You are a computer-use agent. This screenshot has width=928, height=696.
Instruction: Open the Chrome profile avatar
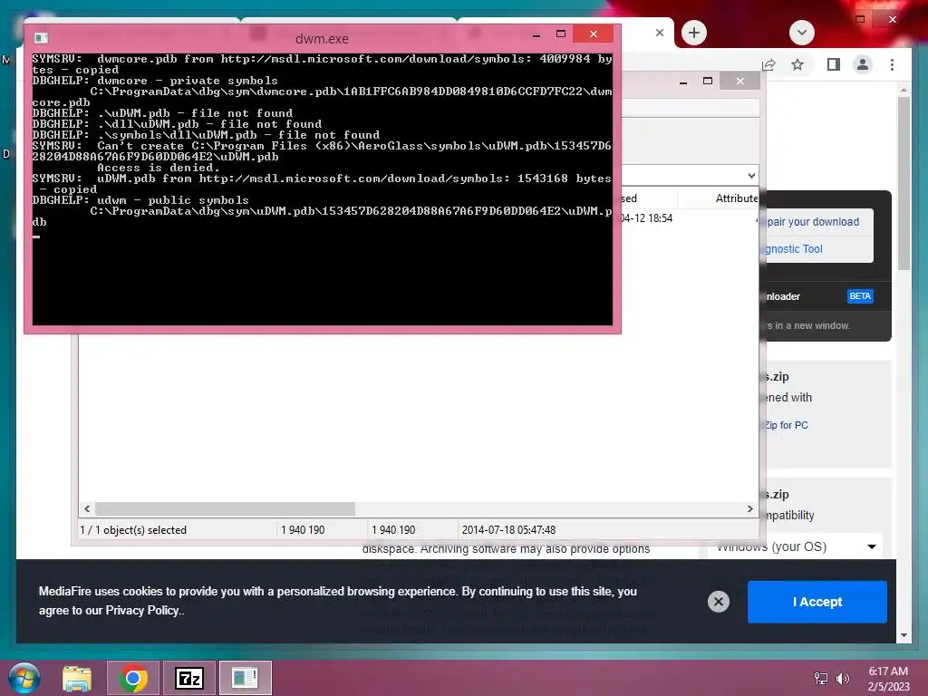coord(863,64)
